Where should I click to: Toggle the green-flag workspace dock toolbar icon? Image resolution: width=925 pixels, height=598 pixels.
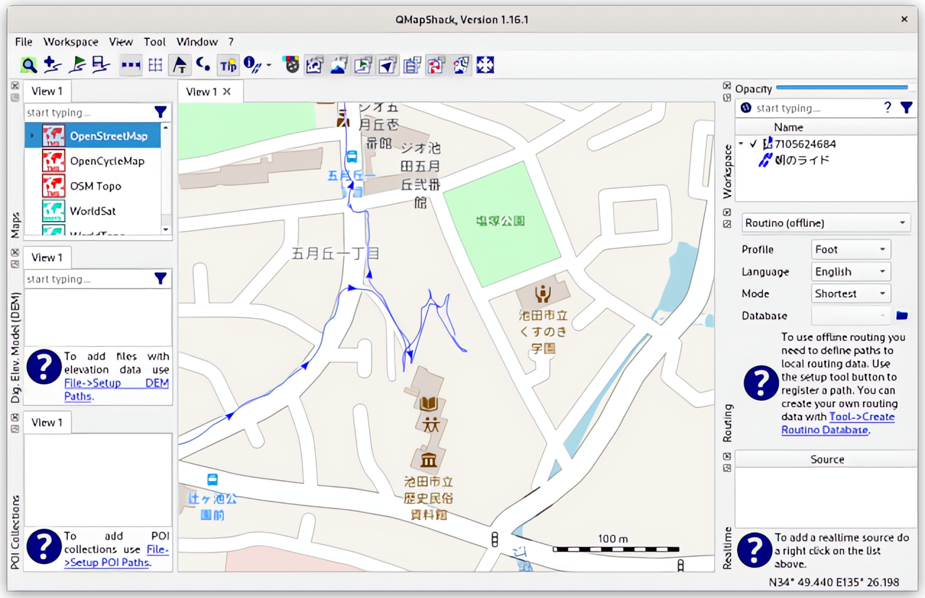click(363, 65)
